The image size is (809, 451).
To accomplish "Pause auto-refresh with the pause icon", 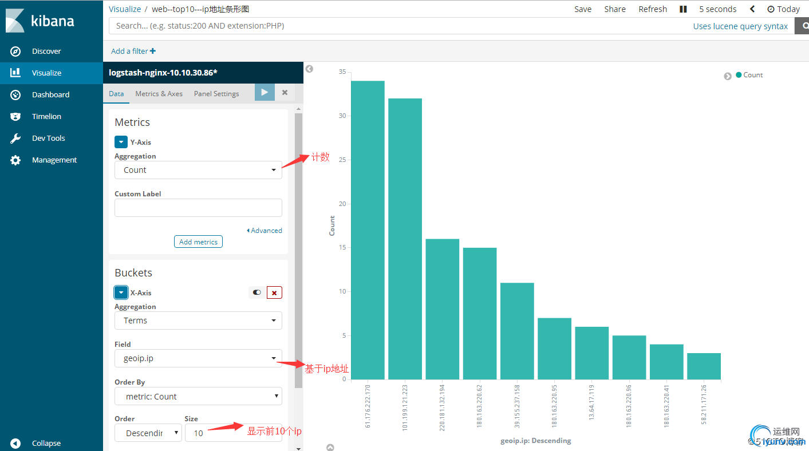I will pyautogui.click(x=683, y=9).
